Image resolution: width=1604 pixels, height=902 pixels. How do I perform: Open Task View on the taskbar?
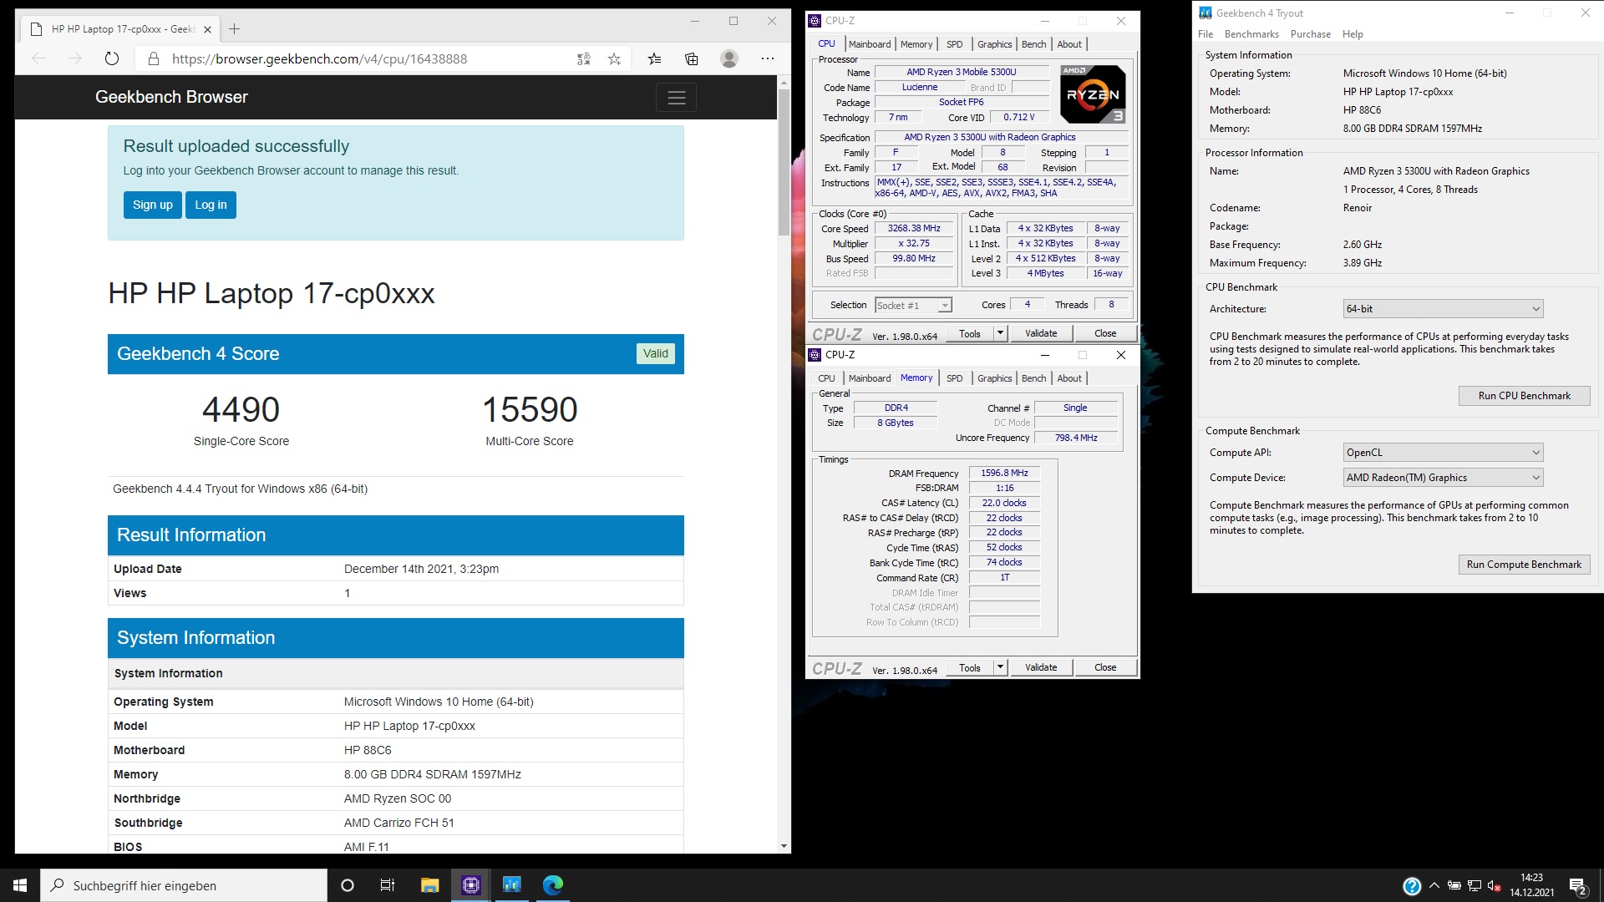pyautogui.click(x=388, y=885)
